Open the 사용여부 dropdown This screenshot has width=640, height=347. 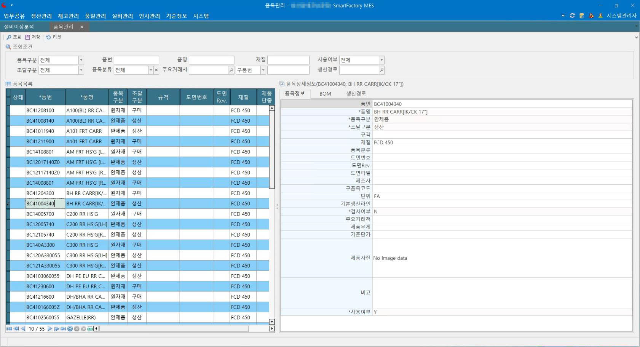pos(381,60)
